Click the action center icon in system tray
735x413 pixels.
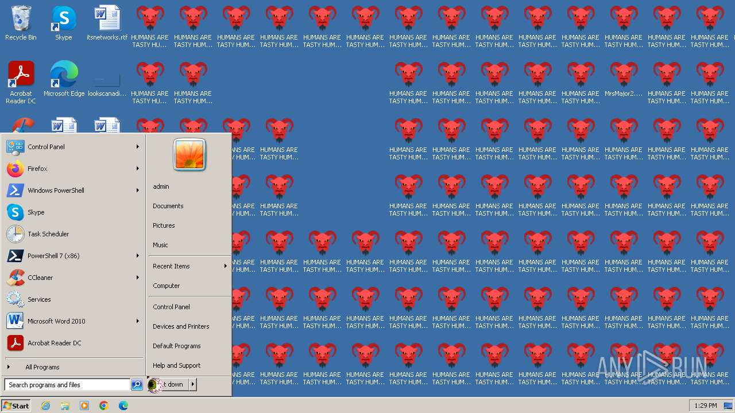[x=728, y=406]
